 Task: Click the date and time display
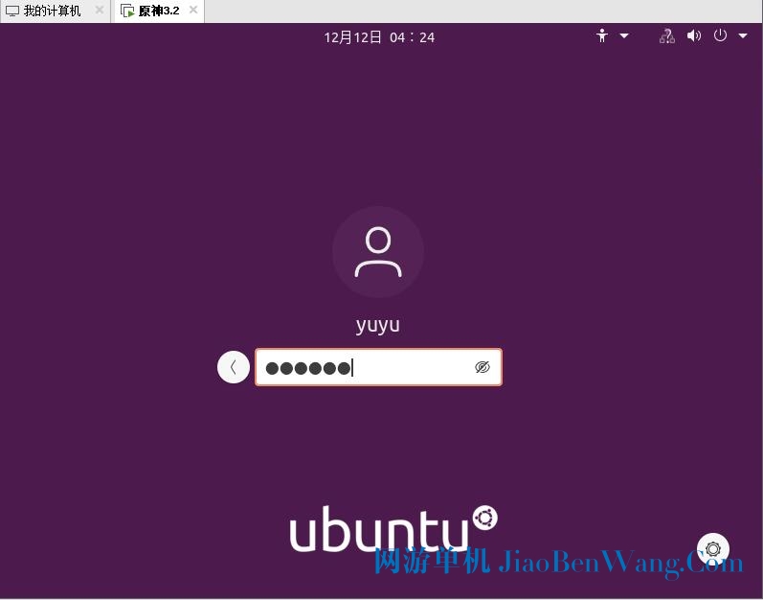click(x=379, y=37)
